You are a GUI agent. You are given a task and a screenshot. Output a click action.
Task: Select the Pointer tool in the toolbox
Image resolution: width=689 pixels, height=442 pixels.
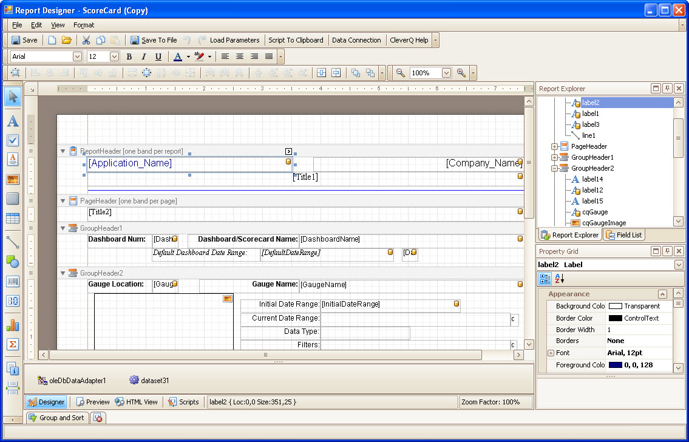(12, 97)
